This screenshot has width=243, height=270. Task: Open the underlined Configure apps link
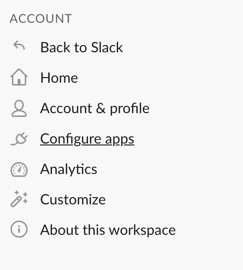[87, 139]
